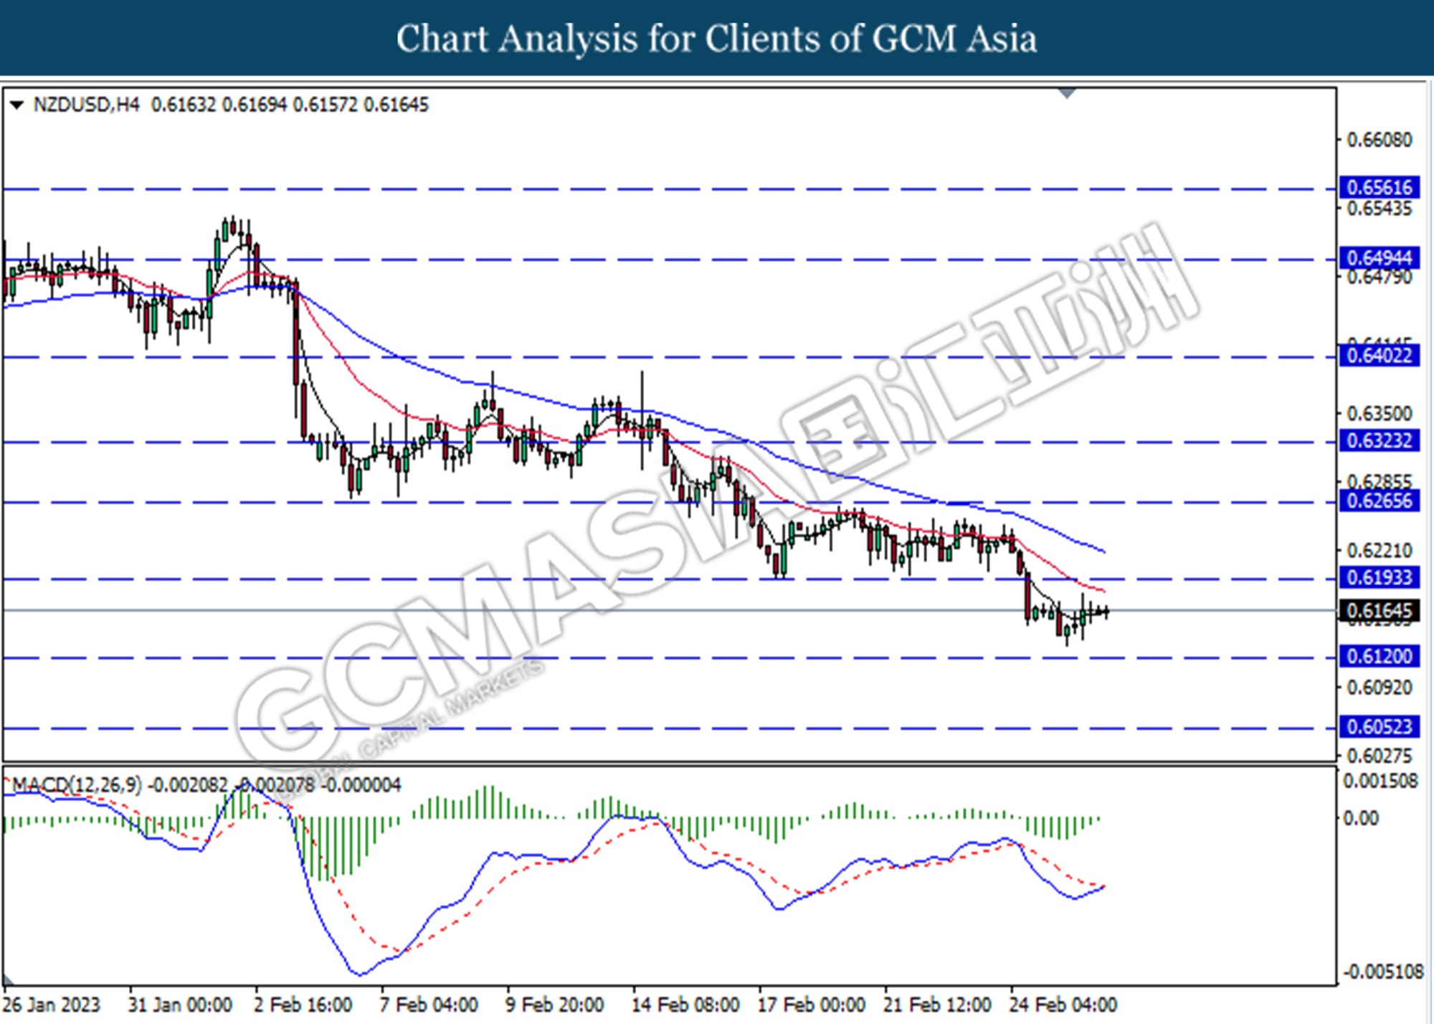Screen dimensions: 1434x1024
Task: Click the 0.60275 price scale value
Action: pos(1380,756)
